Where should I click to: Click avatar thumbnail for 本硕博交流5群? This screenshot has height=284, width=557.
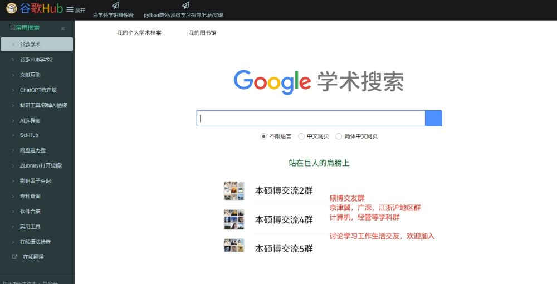click(234, 246)
